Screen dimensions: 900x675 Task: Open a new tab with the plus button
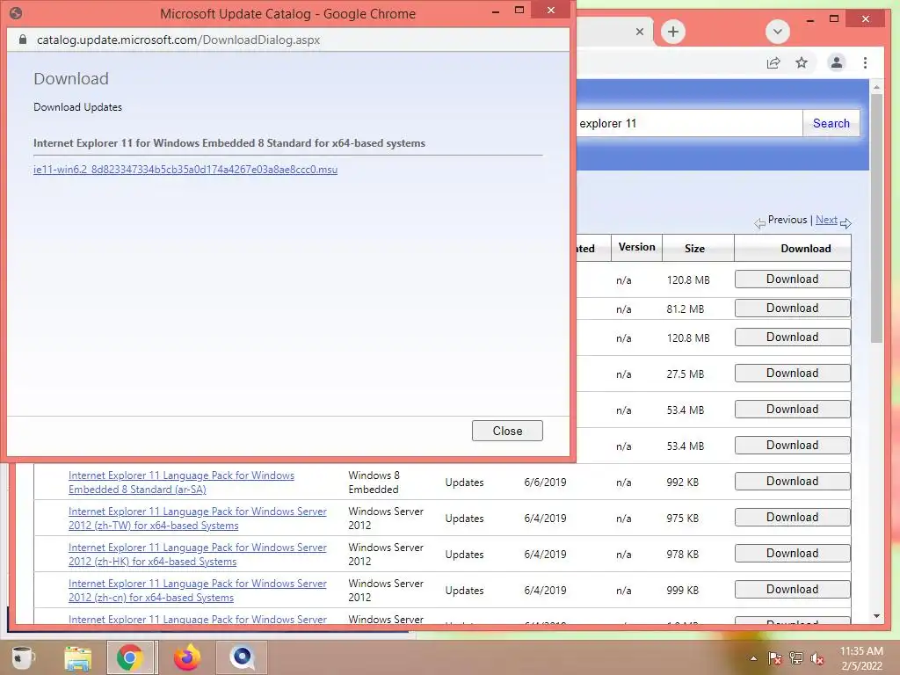pyautogui.click(x=672, y=32)
